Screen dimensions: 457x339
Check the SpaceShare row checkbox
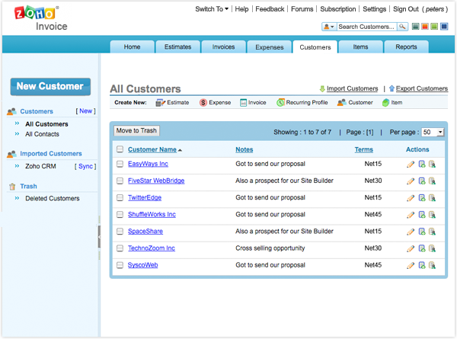click(120, 232)
